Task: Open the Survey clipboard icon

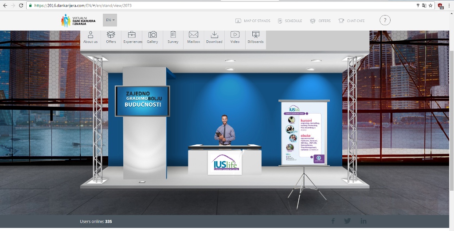Action: (x=173, y=37)
